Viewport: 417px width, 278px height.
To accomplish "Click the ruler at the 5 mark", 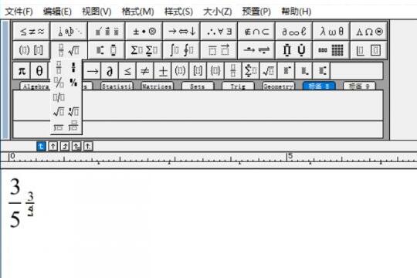I will point(290,157).
